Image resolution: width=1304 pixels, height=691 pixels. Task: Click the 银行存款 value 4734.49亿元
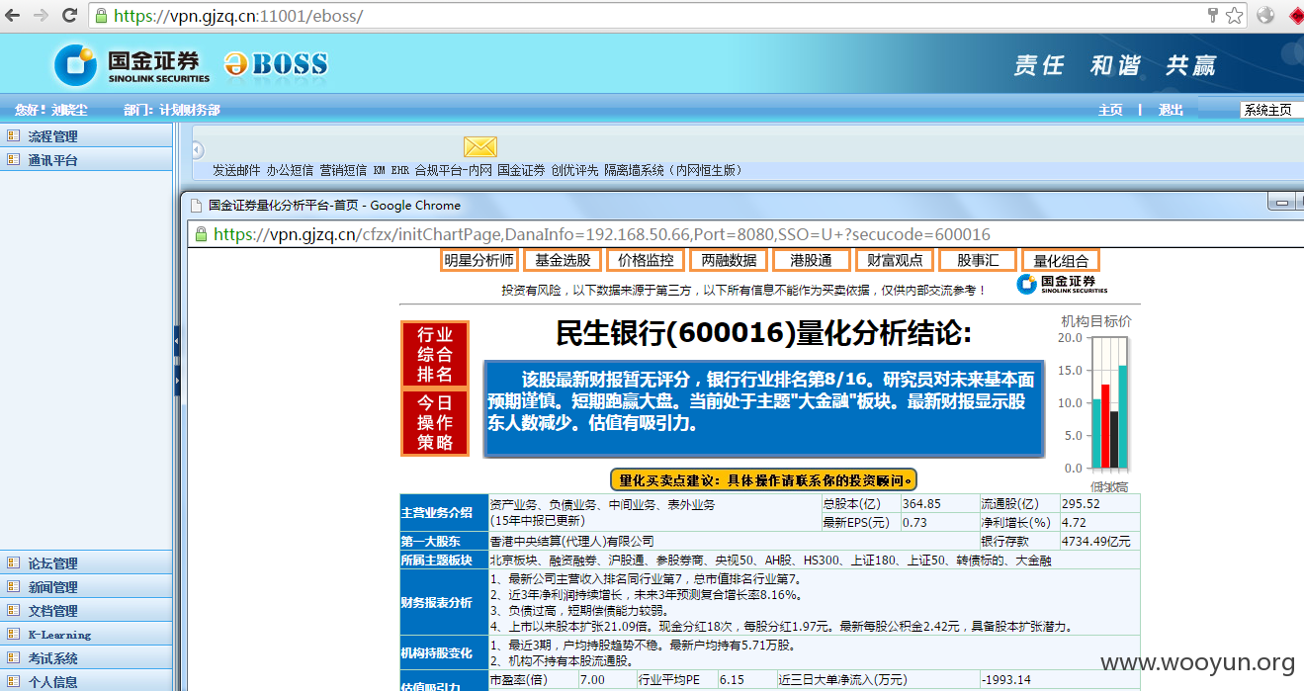coord(1099,542)
